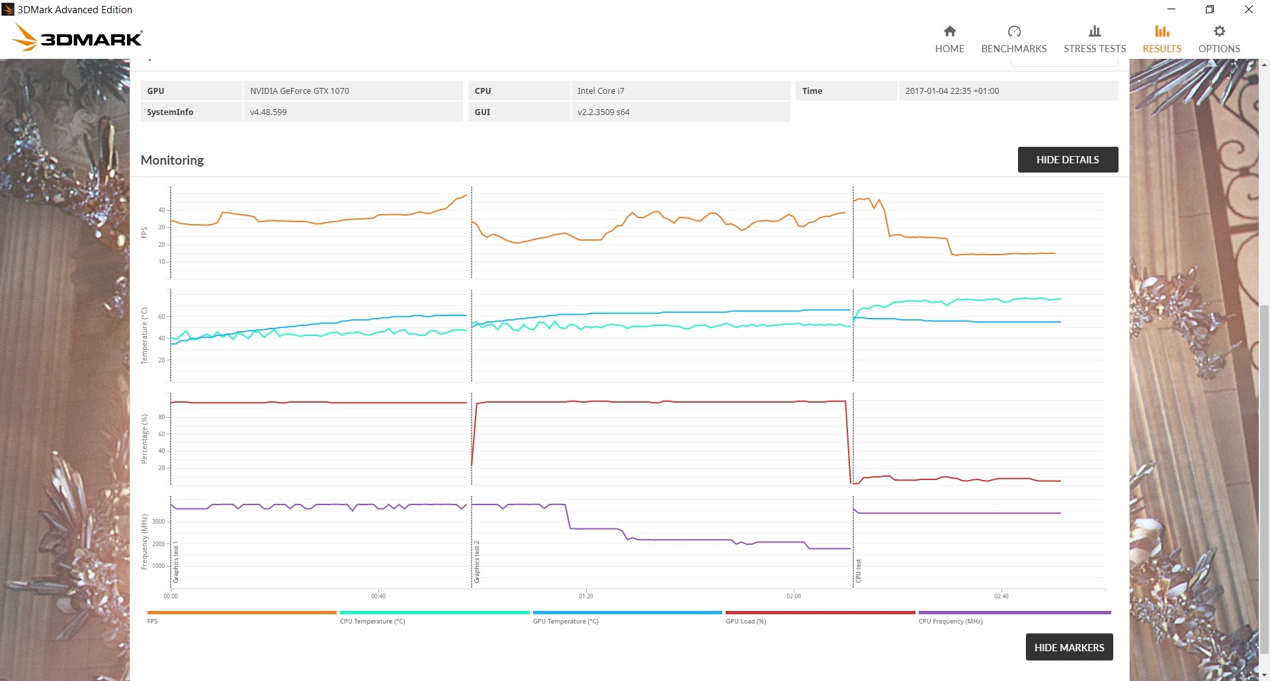This screenshot has height=681, width=1270.
Task: Click the NVIDIA GeForce GTX 1070 value
Action: (x=300, y=91)
